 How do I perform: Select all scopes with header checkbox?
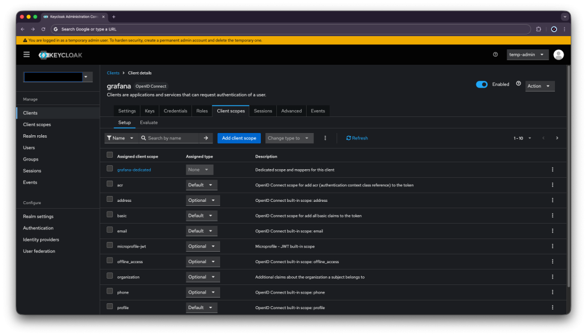click(110, 155)
